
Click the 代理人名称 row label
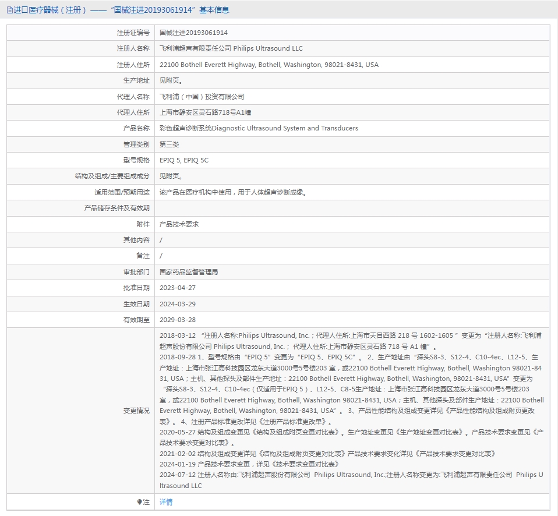pos(133,97)
